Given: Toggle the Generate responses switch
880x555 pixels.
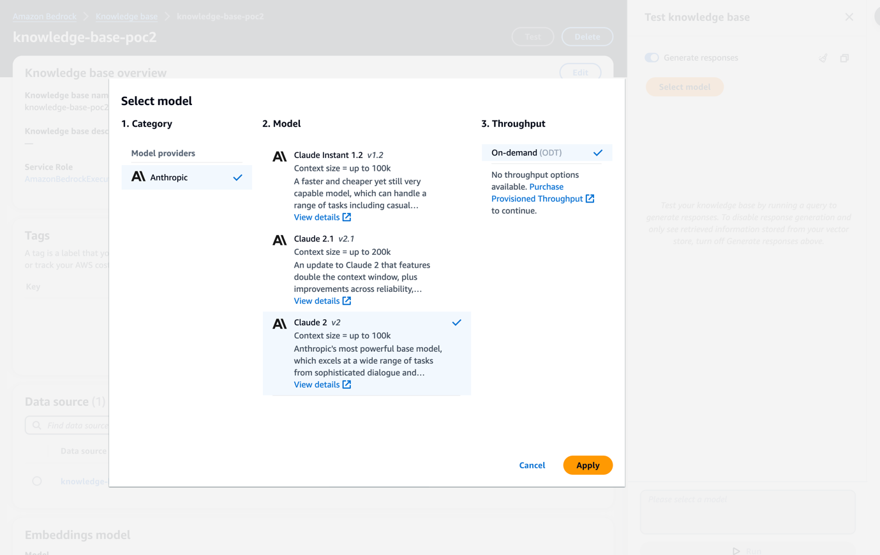Looking at the screenshot, I should click(x=652, y=57).
